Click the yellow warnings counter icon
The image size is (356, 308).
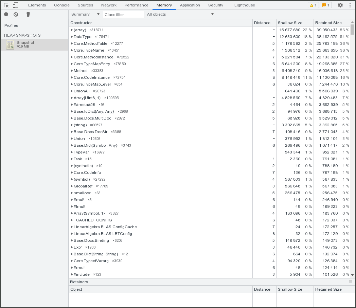pos(313,5)
